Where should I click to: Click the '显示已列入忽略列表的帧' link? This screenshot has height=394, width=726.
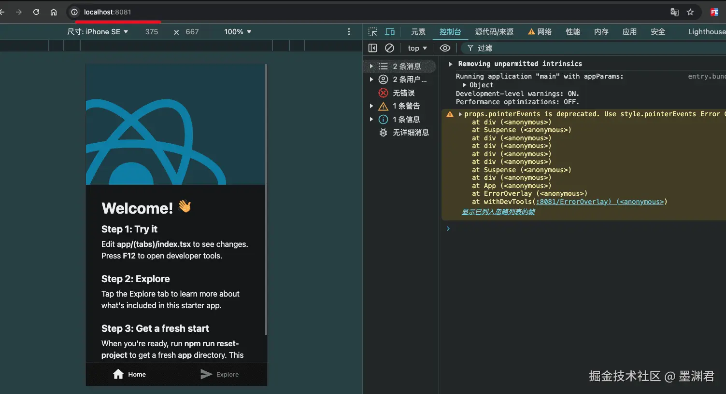(498, 212)
